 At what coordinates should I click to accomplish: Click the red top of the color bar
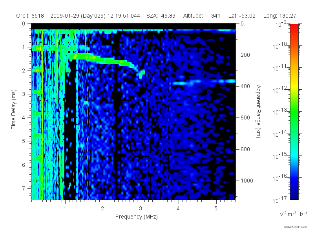(294, 27)
